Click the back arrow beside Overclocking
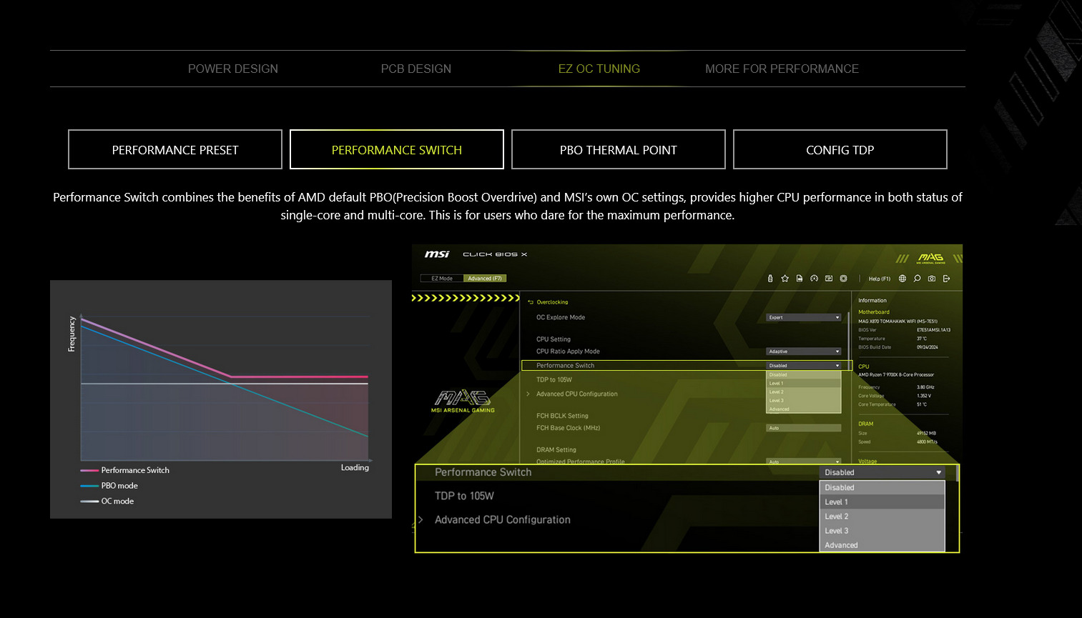 point(531,302)
